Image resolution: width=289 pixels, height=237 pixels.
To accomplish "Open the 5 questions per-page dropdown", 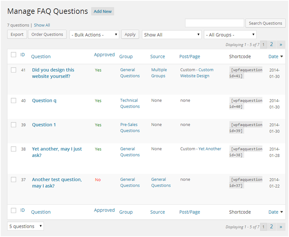I will tap(25, 226).
